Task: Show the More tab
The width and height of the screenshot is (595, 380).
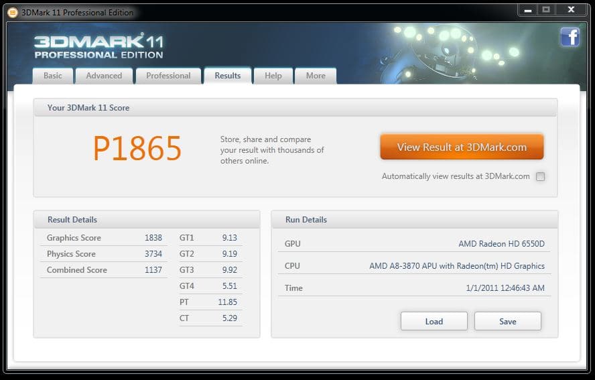Action: click(x=316, y=76)
